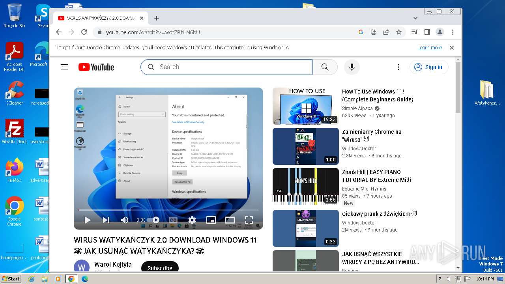Select WIRUS WATYKAŃCZYK 2.0 tab
Screen dimensions: 505x284
[x=101, y=18]
